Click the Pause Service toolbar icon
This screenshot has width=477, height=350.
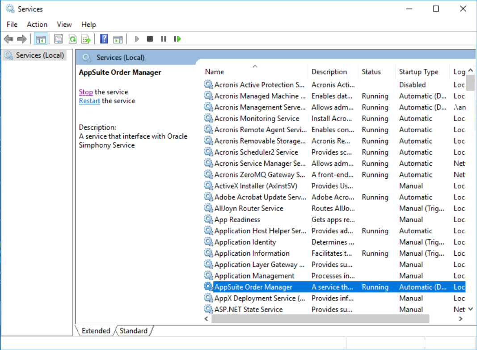163,39
